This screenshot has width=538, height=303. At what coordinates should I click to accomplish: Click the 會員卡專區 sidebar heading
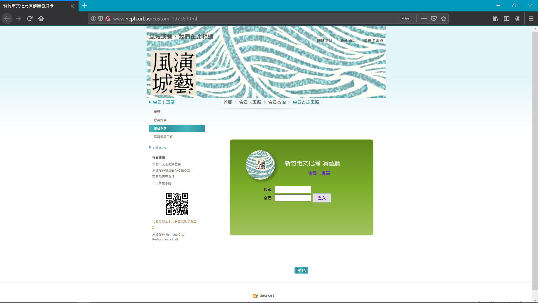pos(164,102)
